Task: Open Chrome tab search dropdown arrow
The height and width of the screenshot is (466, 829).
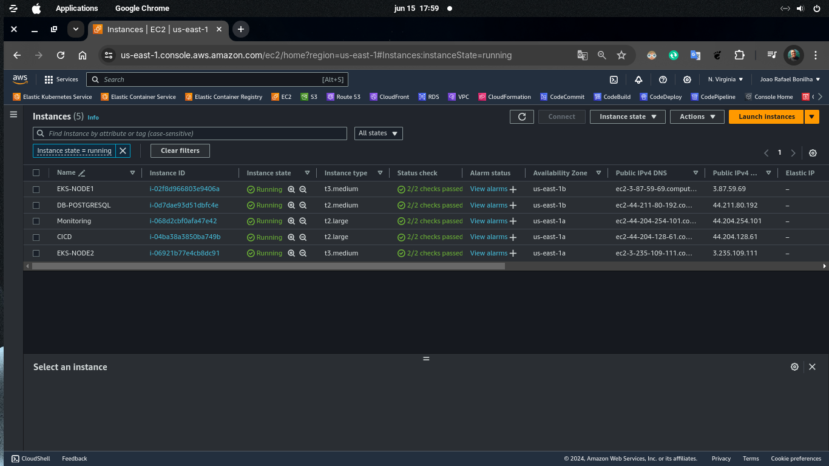Action: (x=75, y=29)
